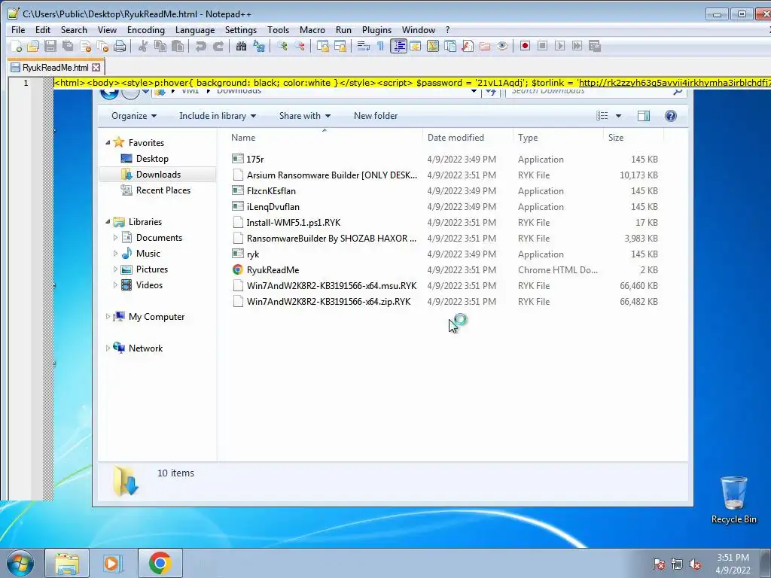Screen dimensions: 771x578
Task: Open Find using the binoculars icon
Action: point(241,46)
